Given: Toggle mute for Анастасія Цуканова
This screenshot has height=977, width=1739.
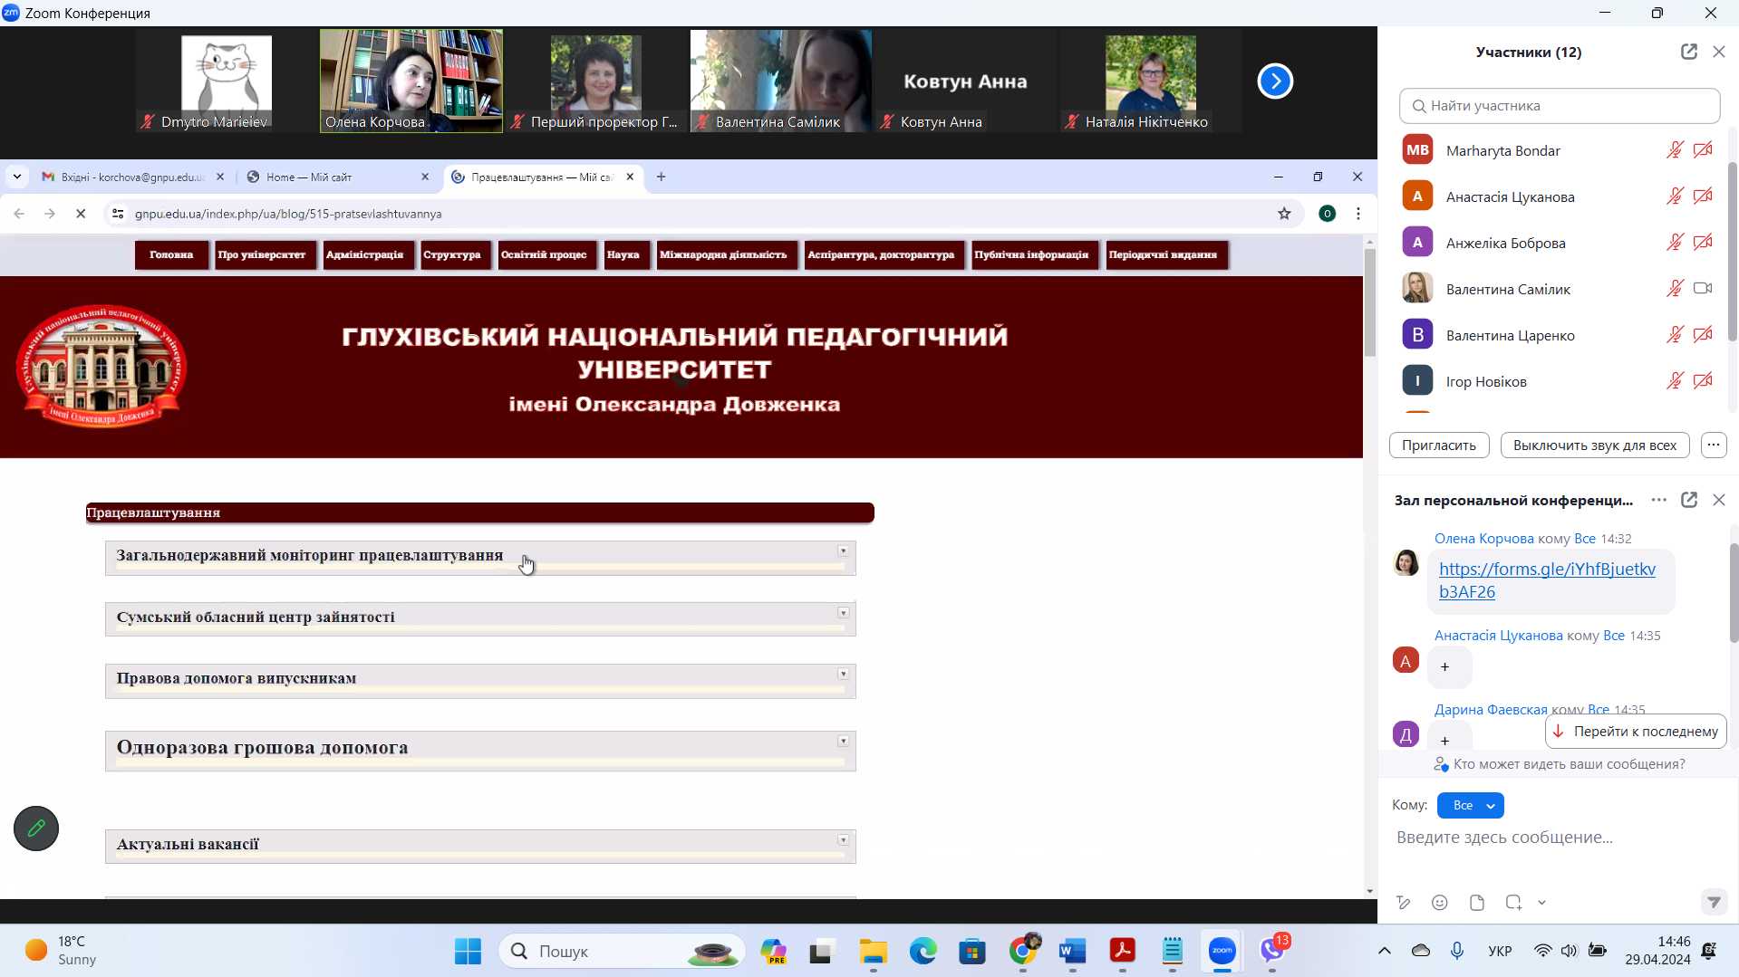Looking at the screenshot, I should point(1675,196).
